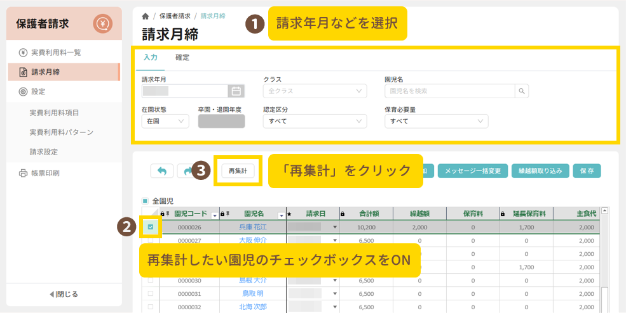Open 実費利用料一覧 in the sidebar
The image size is (626, 313).
click(x=56, y=52)
